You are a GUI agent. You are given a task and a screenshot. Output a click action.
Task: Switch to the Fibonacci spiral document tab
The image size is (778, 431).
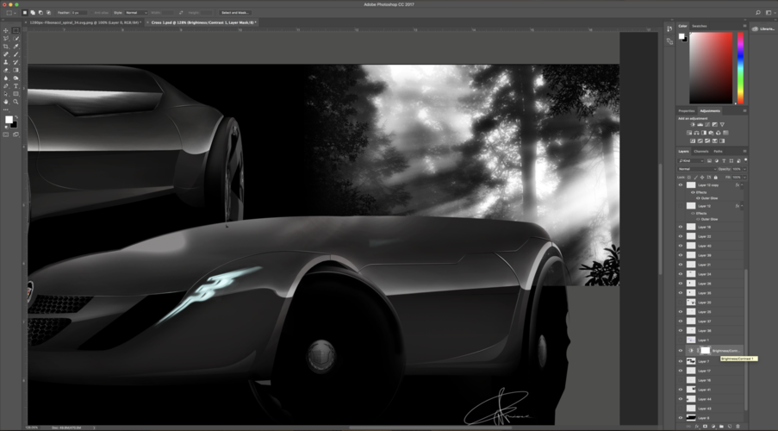coord(84,22)
